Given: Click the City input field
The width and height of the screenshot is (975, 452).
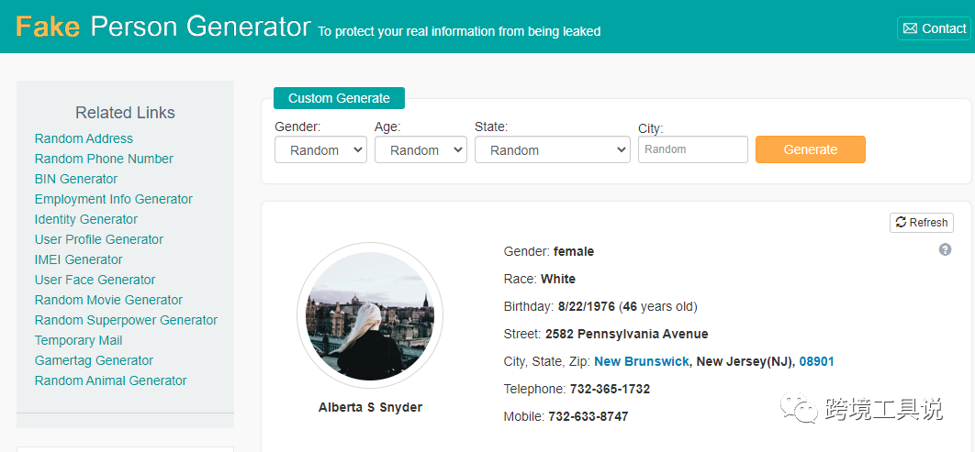Looking at the screenshot, I should tap(692, 149).
